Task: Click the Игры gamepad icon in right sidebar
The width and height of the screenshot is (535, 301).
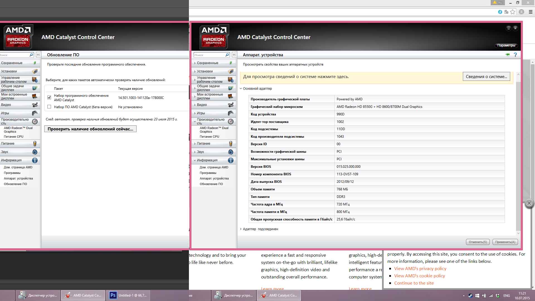Action: [231, 113]
